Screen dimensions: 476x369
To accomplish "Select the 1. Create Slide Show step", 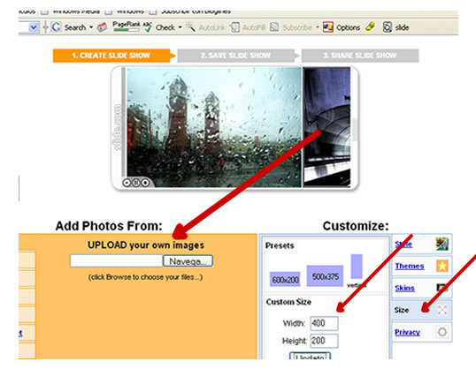I will click(111, 56).
